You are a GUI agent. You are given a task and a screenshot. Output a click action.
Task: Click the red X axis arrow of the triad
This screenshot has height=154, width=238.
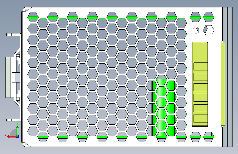coord(12,137)
